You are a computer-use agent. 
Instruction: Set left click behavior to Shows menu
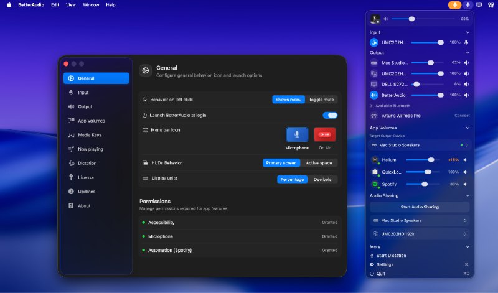point(288,100)
